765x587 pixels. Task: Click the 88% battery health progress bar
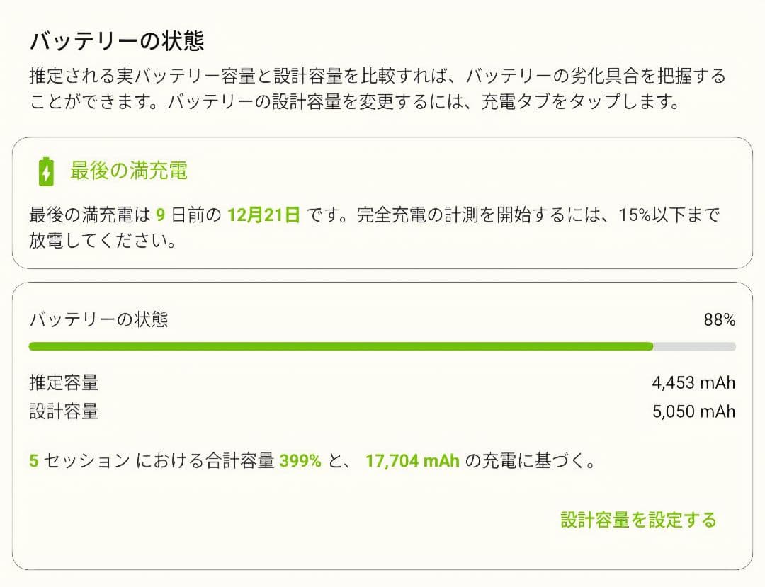click(382, 346)
